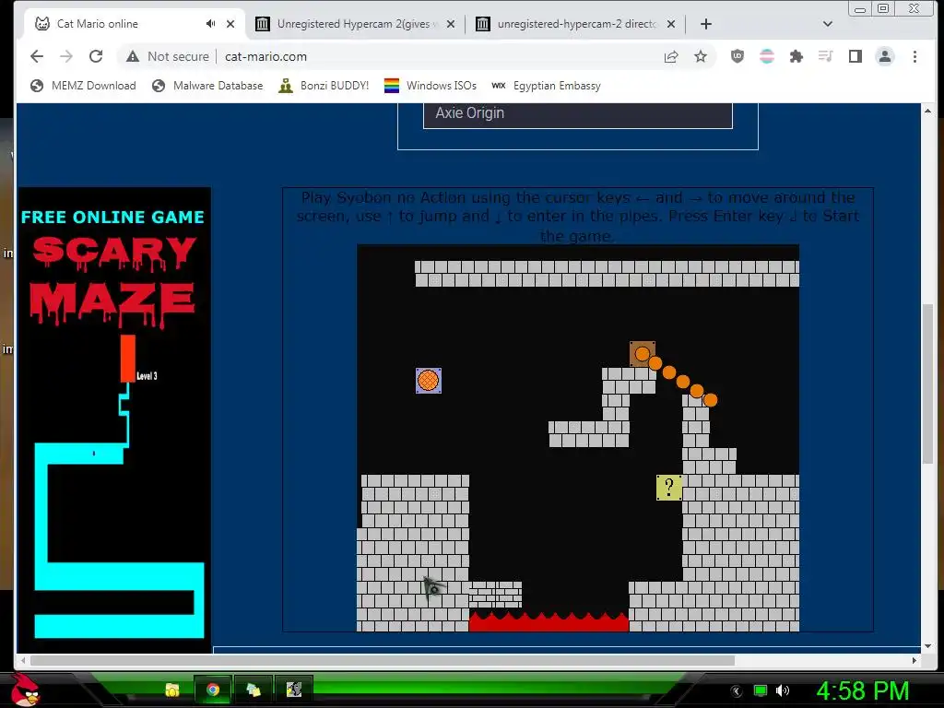
Task: Open the folder icon on taskbar
Action: 172,690
